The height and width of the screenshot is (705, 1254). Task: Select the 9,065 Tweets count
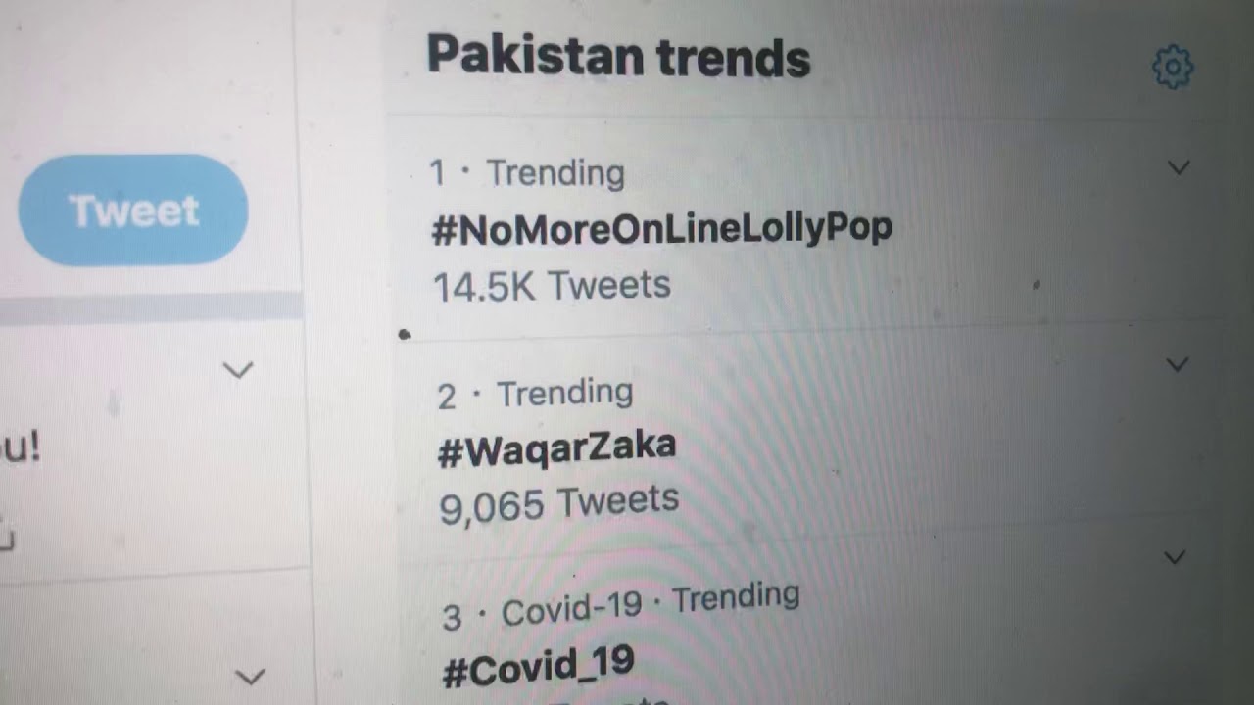tap(559, 503)
